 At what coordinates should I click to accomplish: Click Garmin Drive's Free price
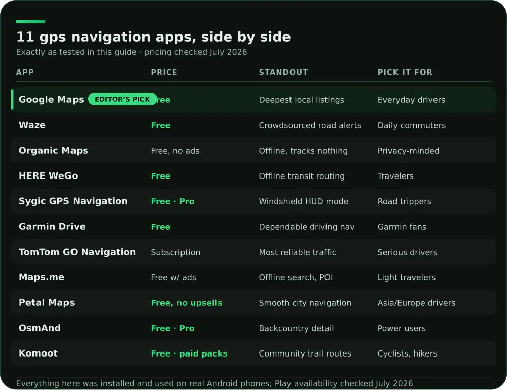point(160,227)
